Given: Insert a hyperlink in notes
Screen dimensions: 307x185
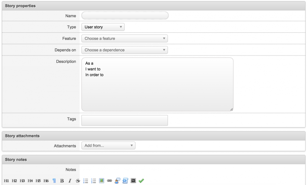Looking at the screenshot, I should 109,181.
